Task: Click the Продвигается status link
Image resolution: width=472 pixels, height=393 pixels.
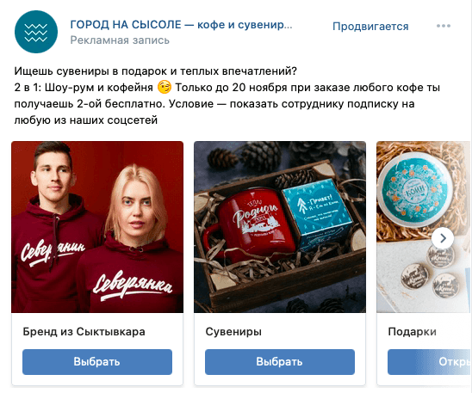Action: (x=370, y=27)
